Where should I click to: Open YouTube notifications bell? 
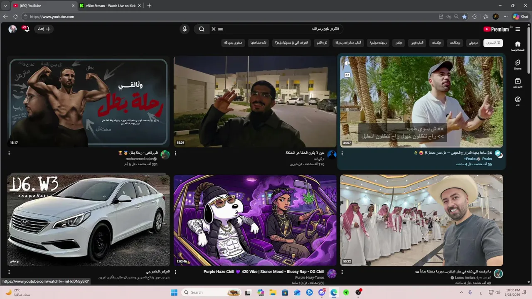tap(26, 29)
